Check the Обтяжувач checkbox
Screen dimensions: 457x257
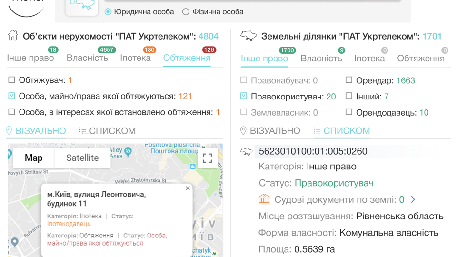pos(11,80)
